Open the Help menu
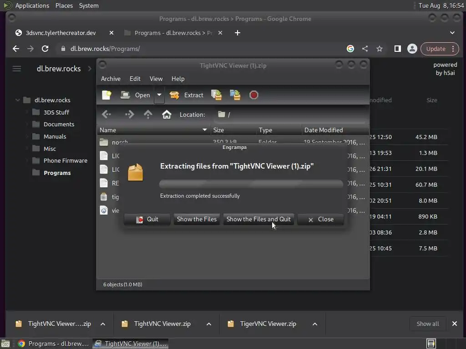Viewport: 466px width, 349px height. (178, 79)
